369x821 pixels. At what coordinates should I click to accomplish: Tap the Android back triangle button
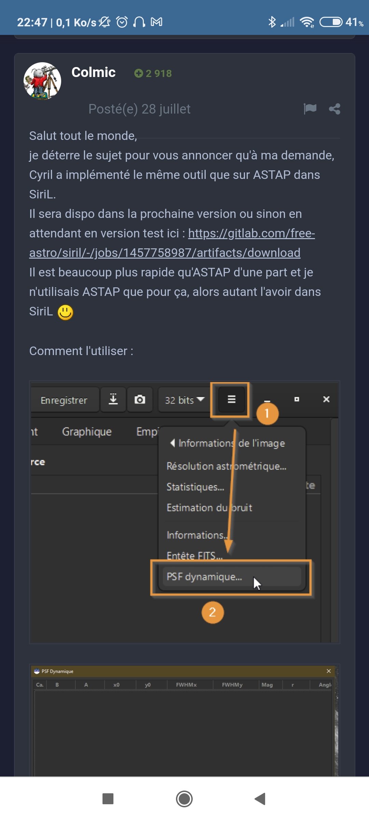260,799
